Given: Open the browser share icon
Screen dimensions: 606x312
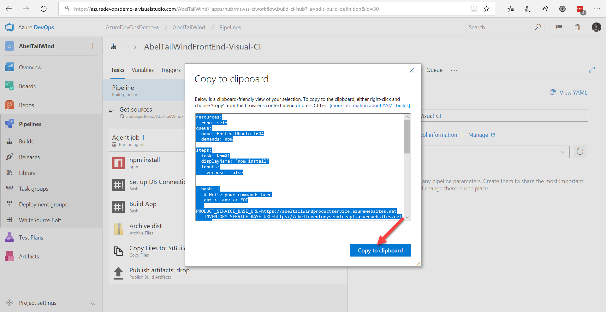Looking at the screenshot, I should coord(545,9).
